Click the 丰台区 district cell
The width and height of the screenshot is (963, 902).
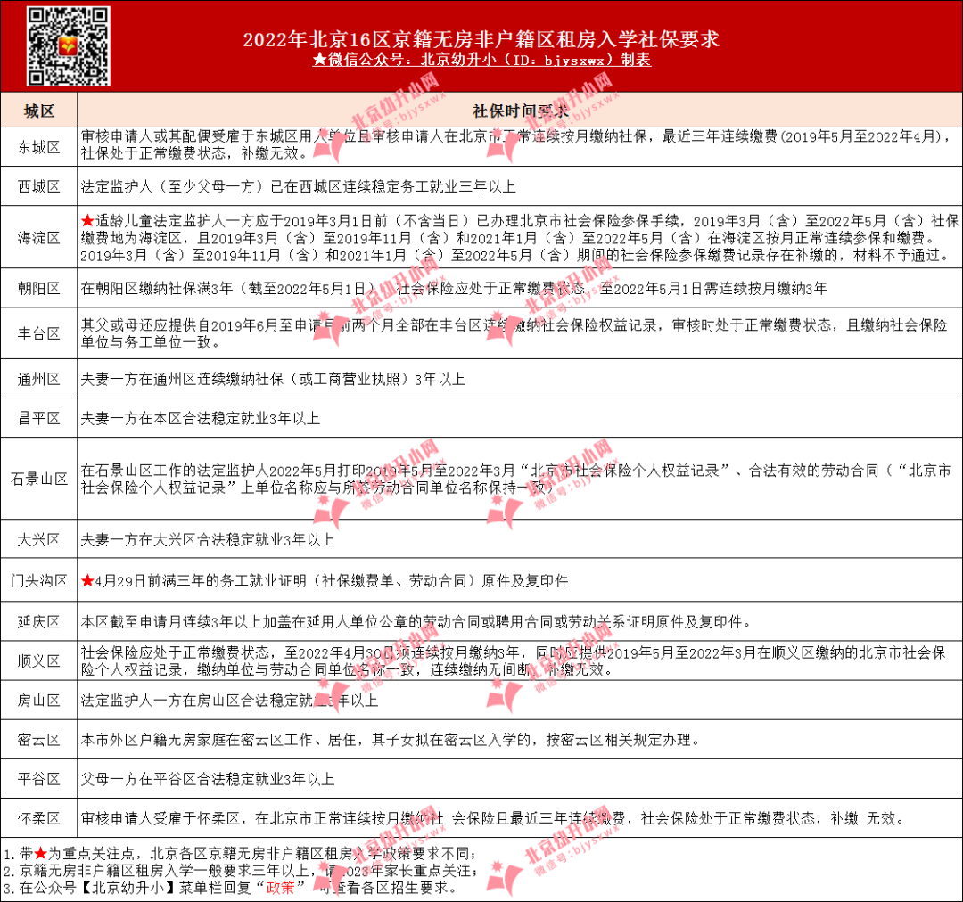(x=39, y=333)
